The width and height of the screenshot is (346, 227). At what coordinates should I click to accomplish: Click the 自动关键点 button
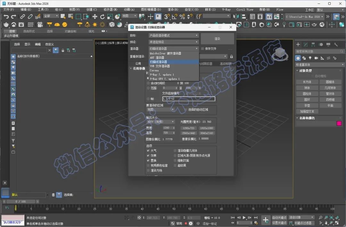click(279, 217)
